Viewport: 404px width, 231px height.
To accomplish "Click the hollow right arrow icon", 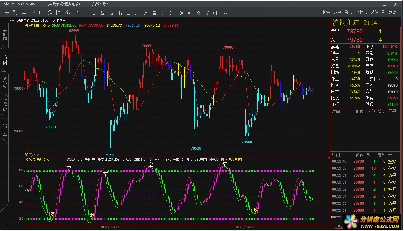I will click(x=190, y=13).
